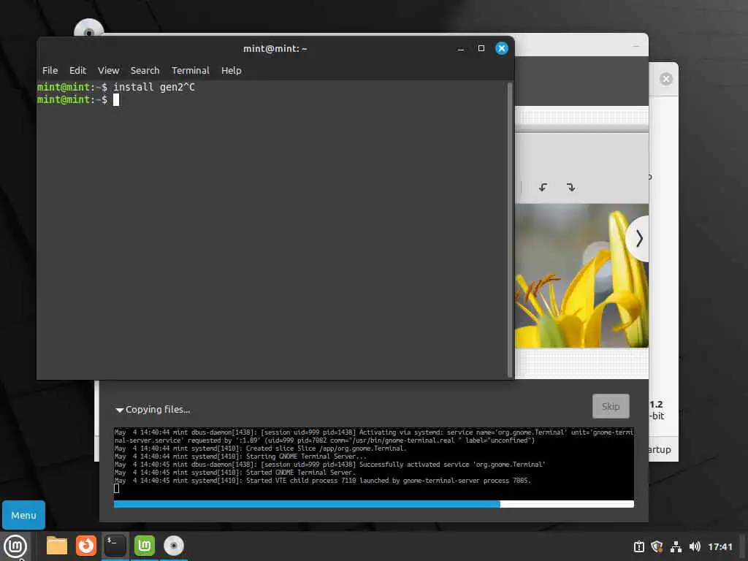This screenshot has height=561, width=748.
Task: Collapse the Copying files details expander
Action: point(119,410)
